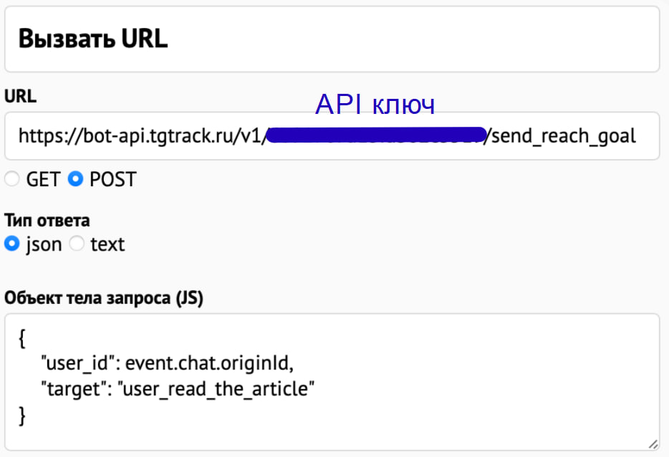
Task: Click the 'json' label text
Action: pos(44,244)
